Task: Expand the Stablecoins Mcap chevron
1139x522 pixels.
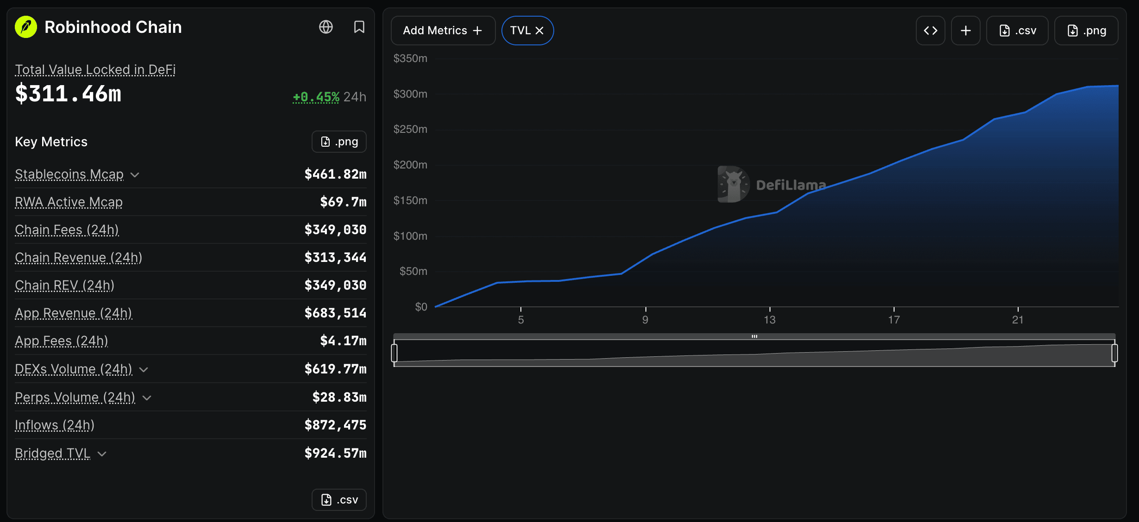Action: (x=135, y=175)
